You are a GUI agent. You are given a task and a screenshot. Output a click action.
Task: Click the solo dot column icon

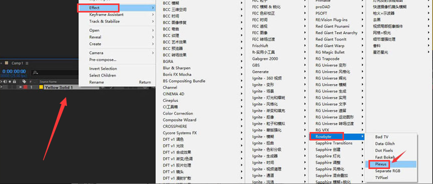tap(10, 81)
